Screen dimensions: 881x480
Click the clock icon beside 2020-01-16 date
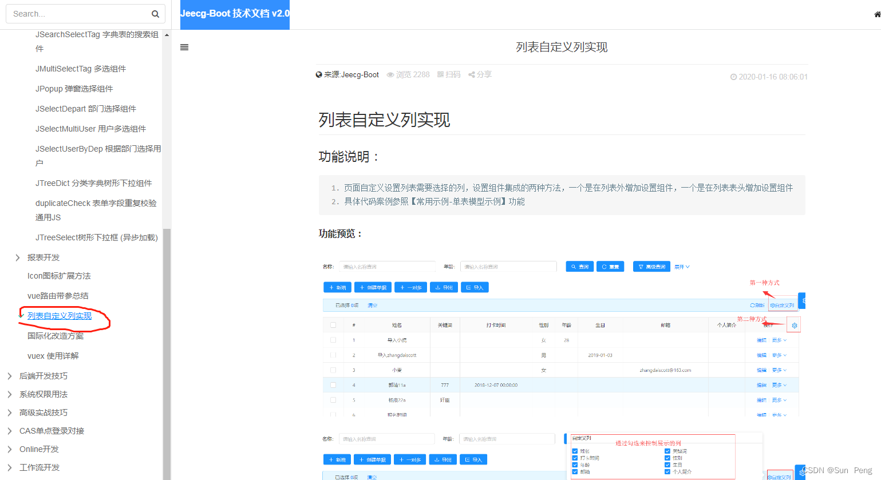tap(733, 77)
